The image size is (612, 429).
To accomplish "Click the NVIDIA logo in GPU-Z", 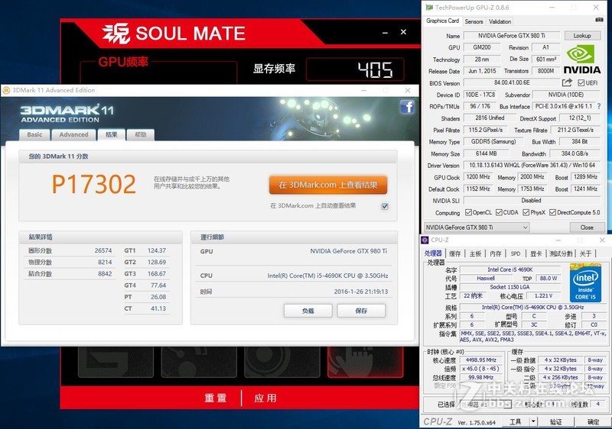I will [x=581, y=60].
